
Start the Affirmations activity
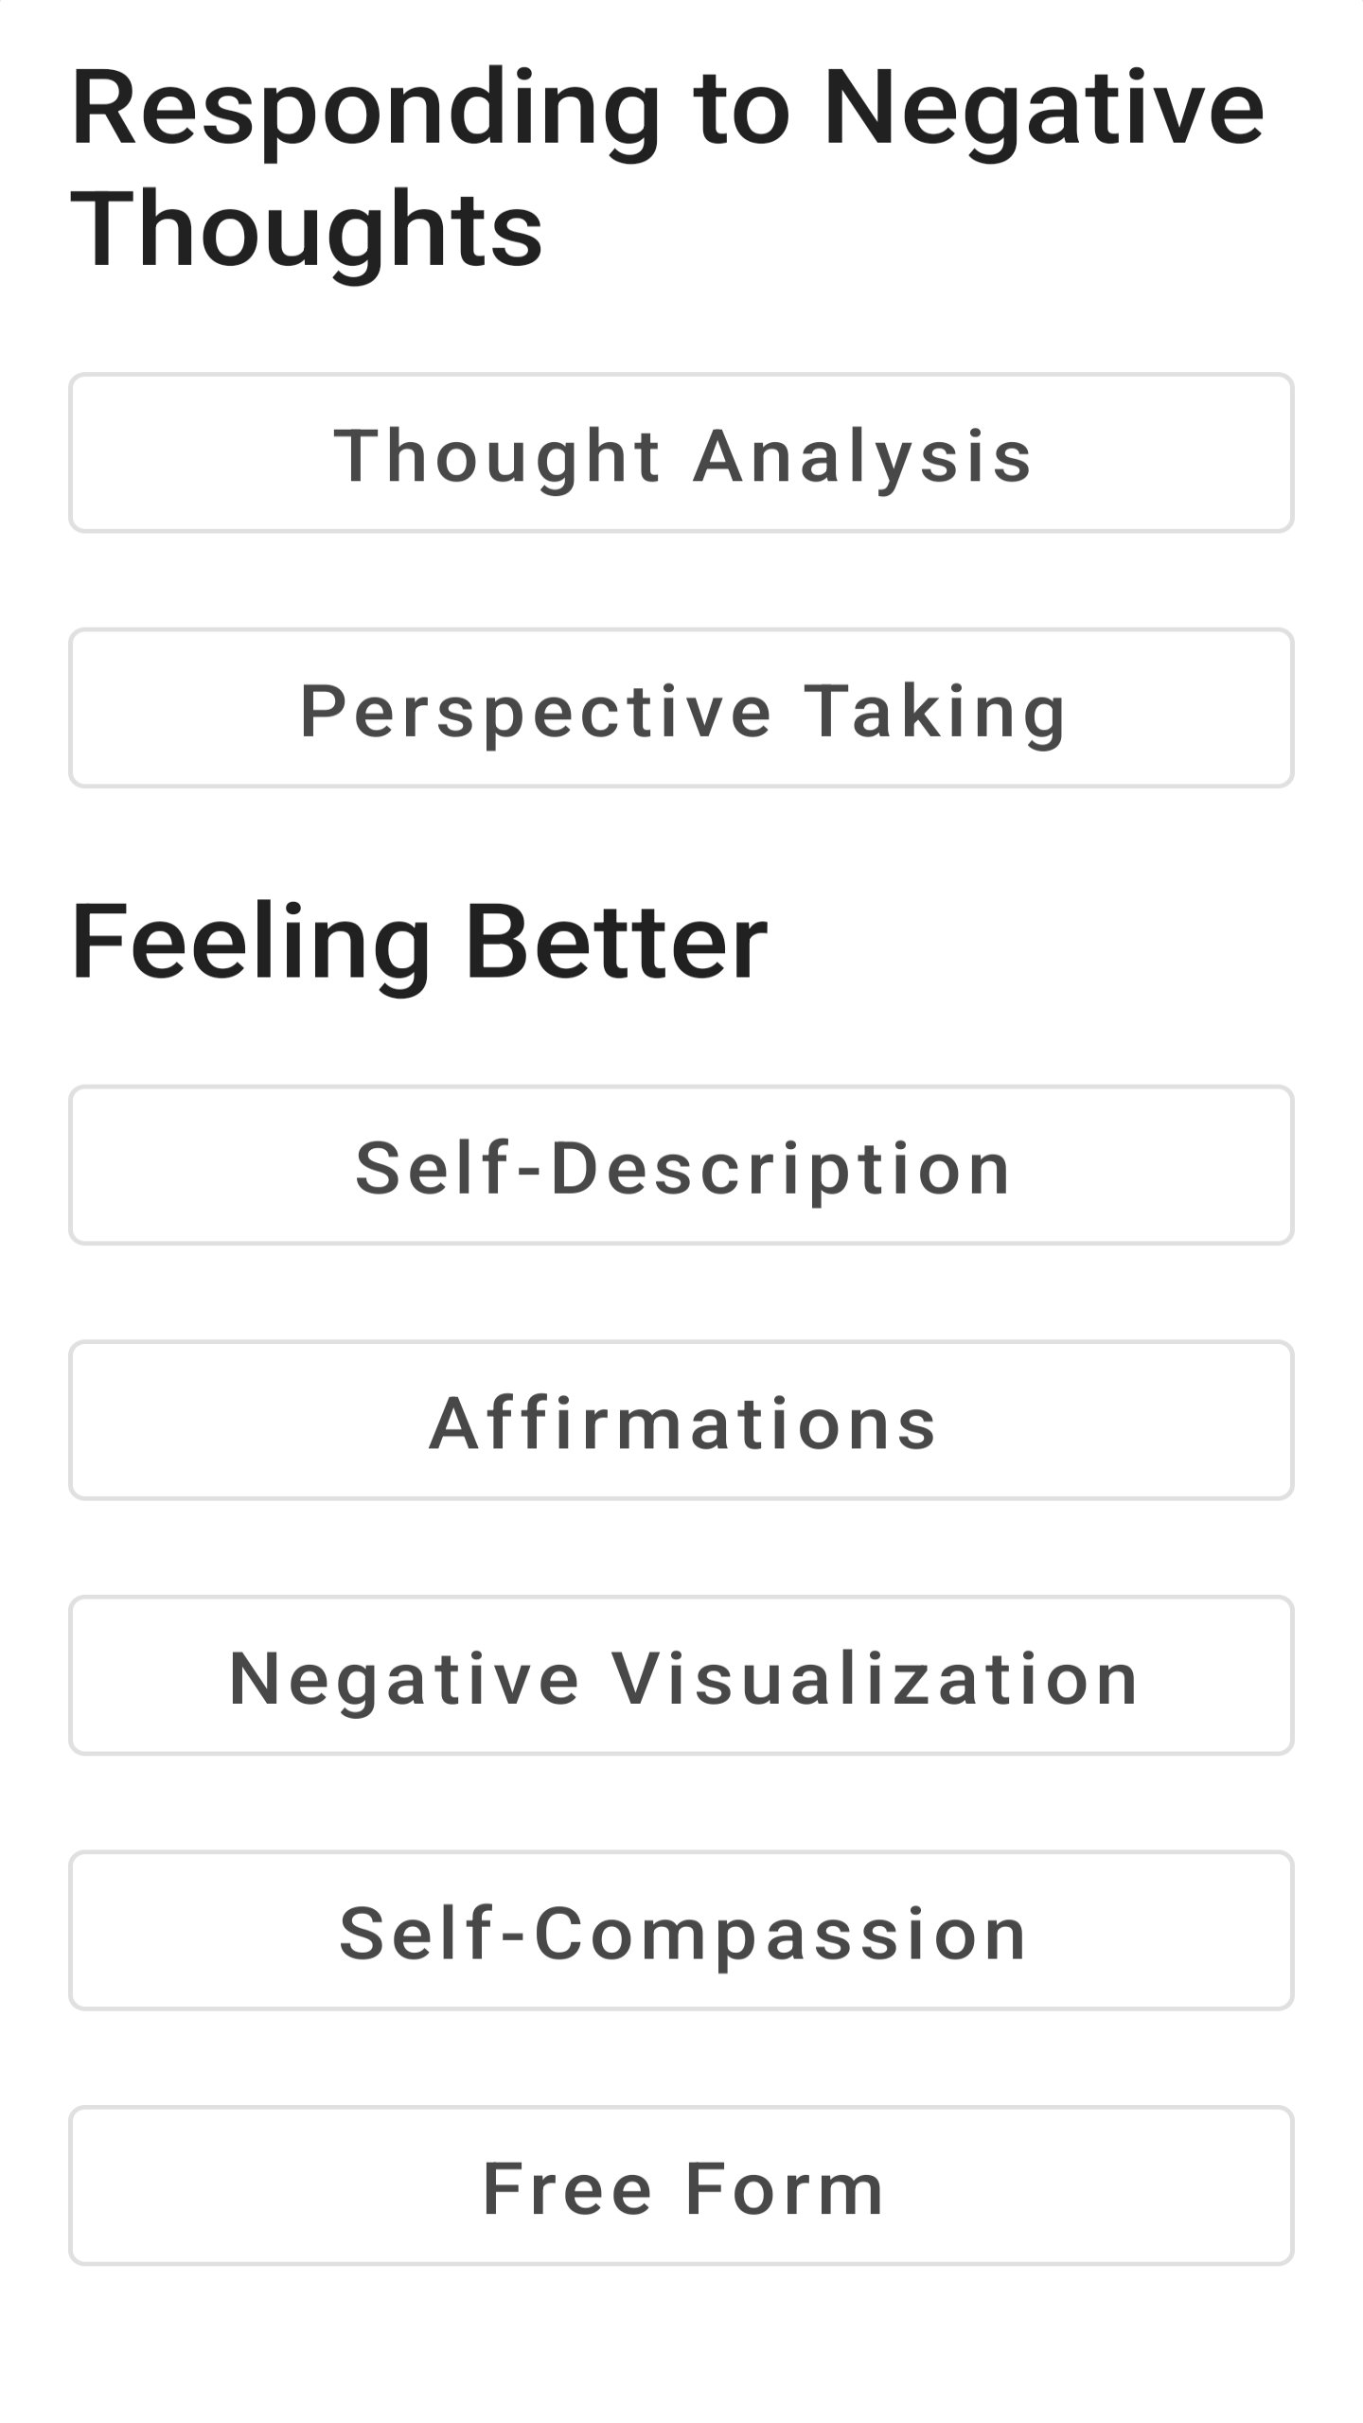[x=681, y=1420]
